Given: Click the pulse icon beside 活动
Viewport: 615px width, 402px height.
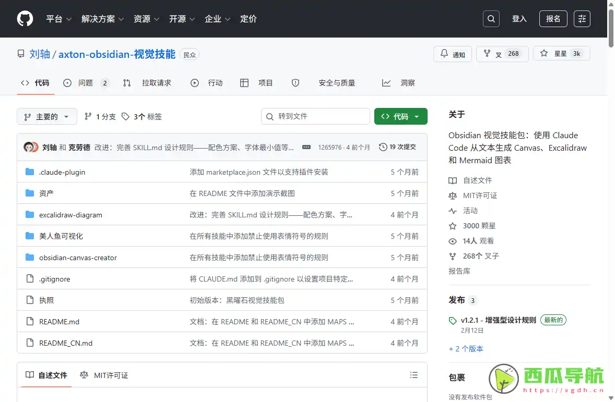Looking at the screenshot, I should click(453, 211).
